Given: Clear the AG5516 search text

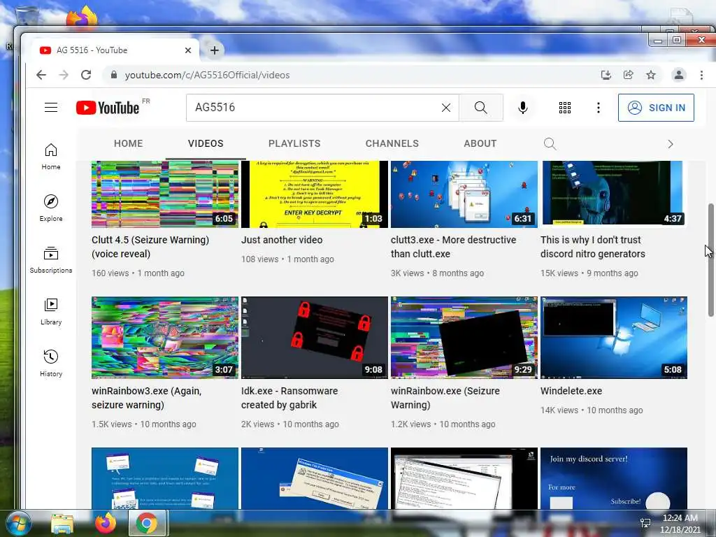Looking at the screenshot, I should coord(446,108).
